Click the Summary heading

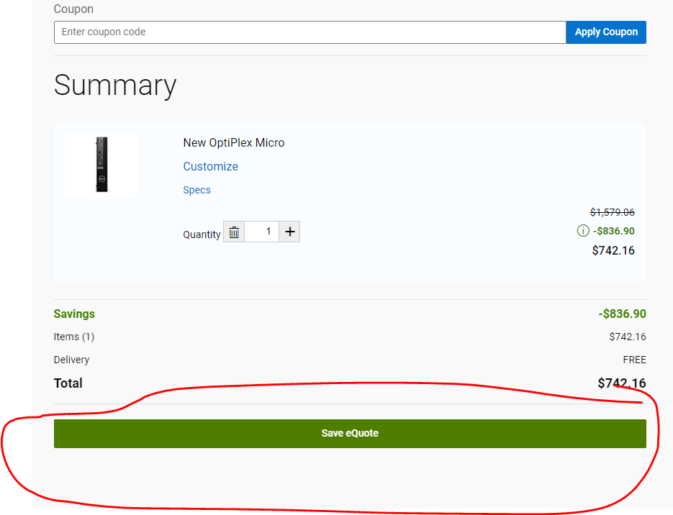[x=115, y=85]
